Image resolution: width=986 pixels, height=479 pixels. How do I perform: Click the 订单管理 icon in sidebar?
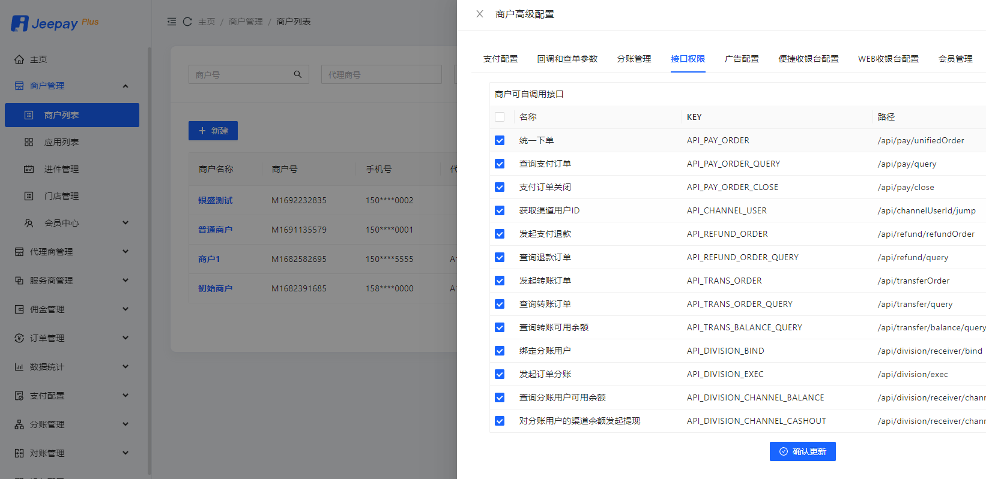19,338
